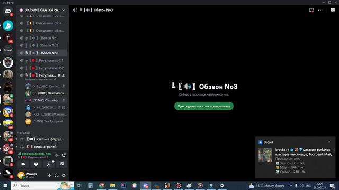Image resolution: width=339 pixels, height=190 pixels.
Task: Show hidden system tray icons
Action: click(291, 185)
